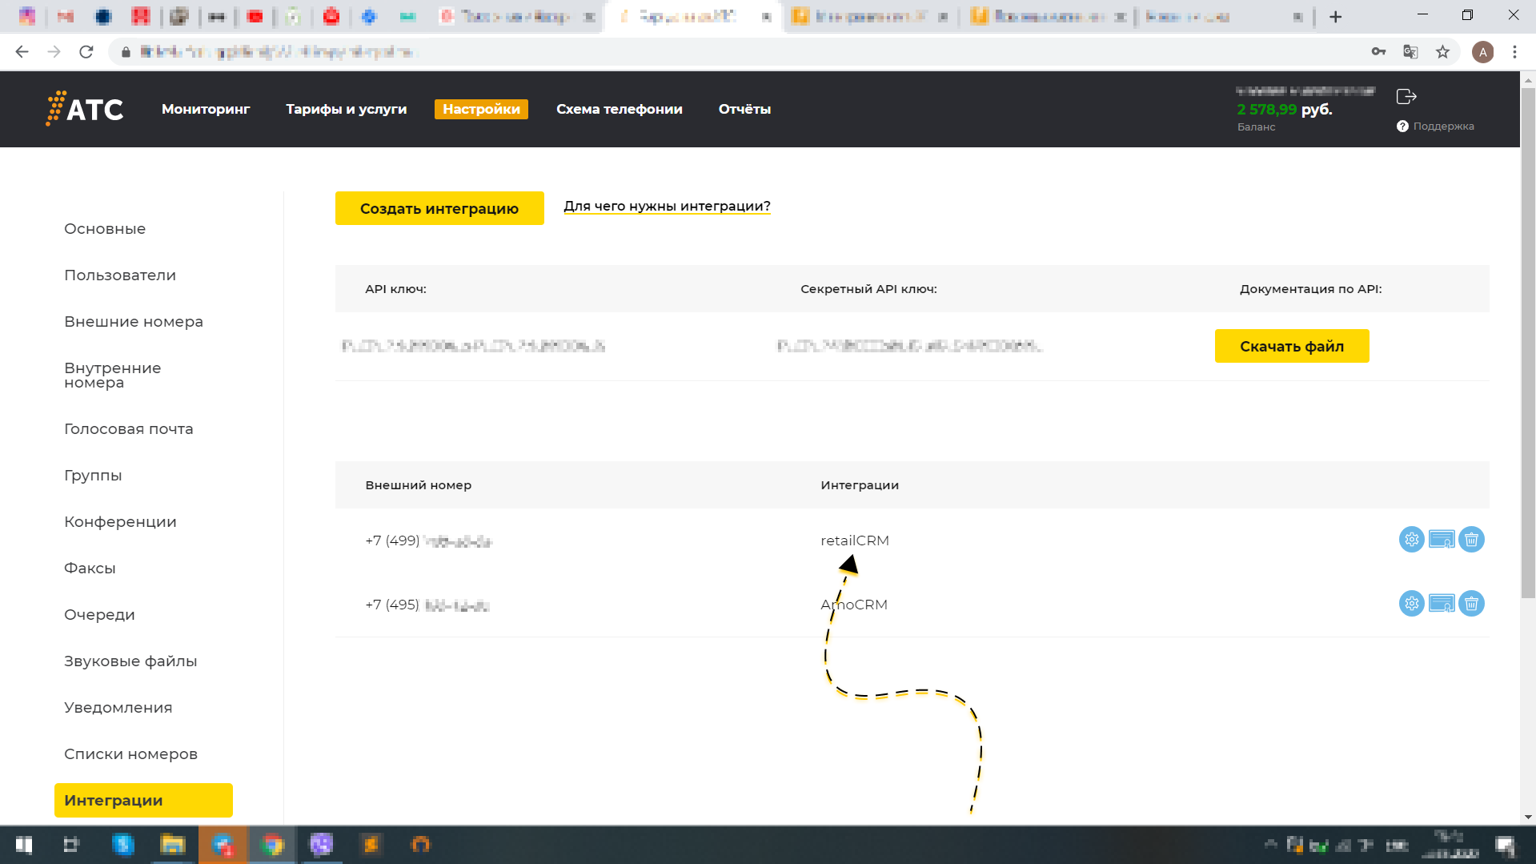Click the Google Translate icon in address bar
1536x864 pixels.
click(x=1410, y=51)
